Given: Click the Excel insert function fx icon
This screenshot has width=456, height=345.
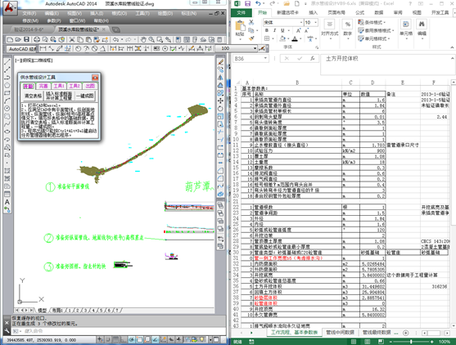Looking at the screenshot, I should (313, 58).
